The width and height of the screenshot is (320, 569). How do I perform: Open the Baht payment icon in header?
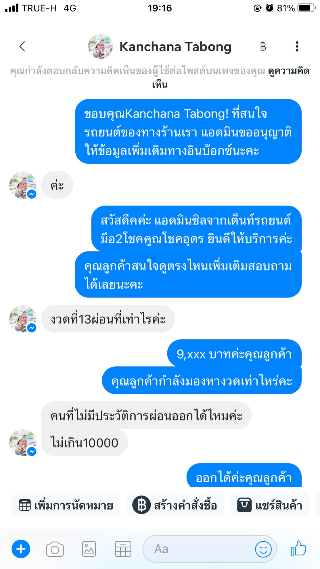263,47
